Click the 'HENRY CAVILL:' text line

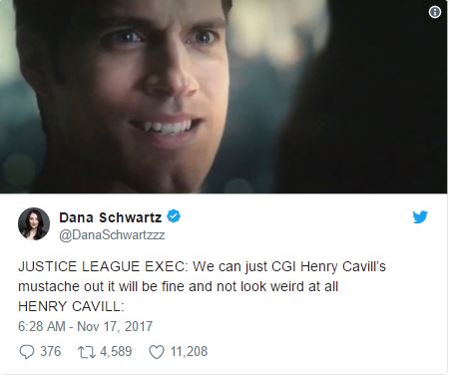click(71, 306)
